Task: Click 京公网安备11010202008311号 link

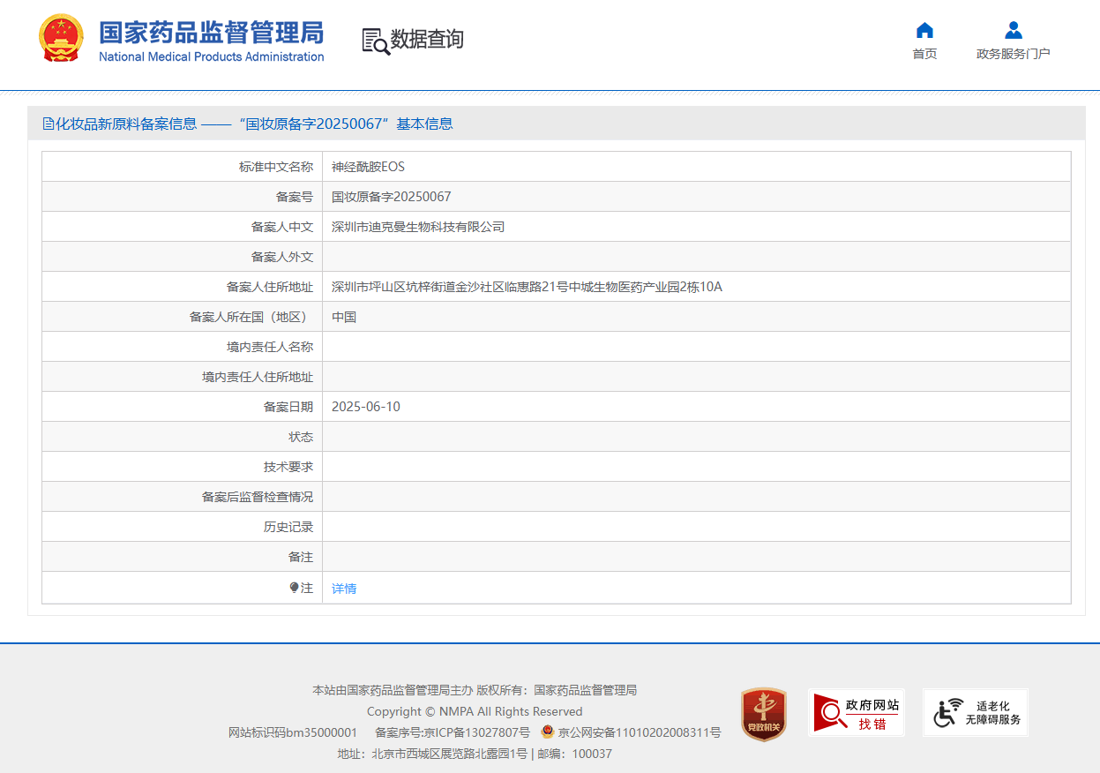Action: tap(640, 732)
